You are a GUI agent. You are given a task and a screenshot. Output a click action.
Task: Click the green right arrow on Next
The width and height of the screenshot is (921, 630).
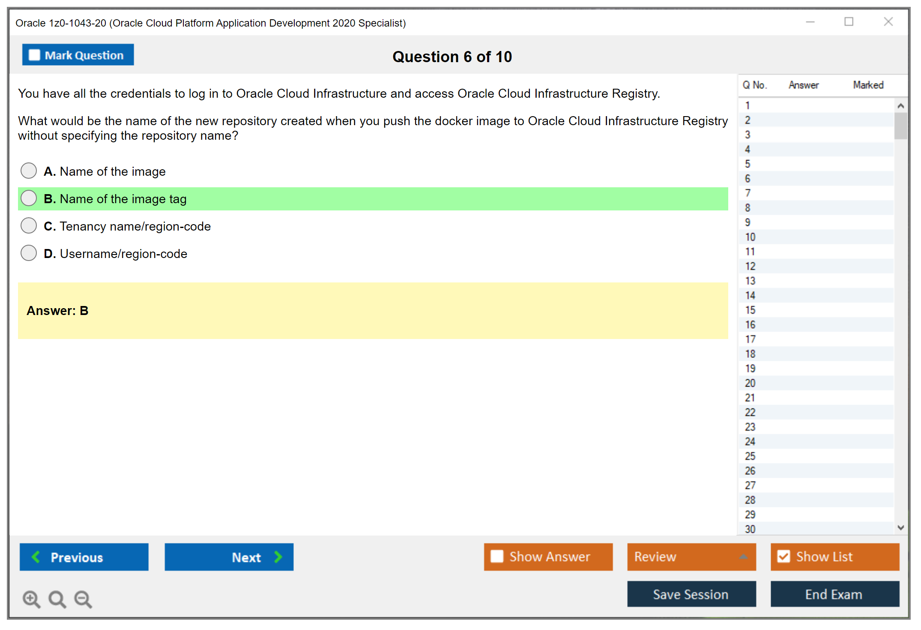click(278, 557)
